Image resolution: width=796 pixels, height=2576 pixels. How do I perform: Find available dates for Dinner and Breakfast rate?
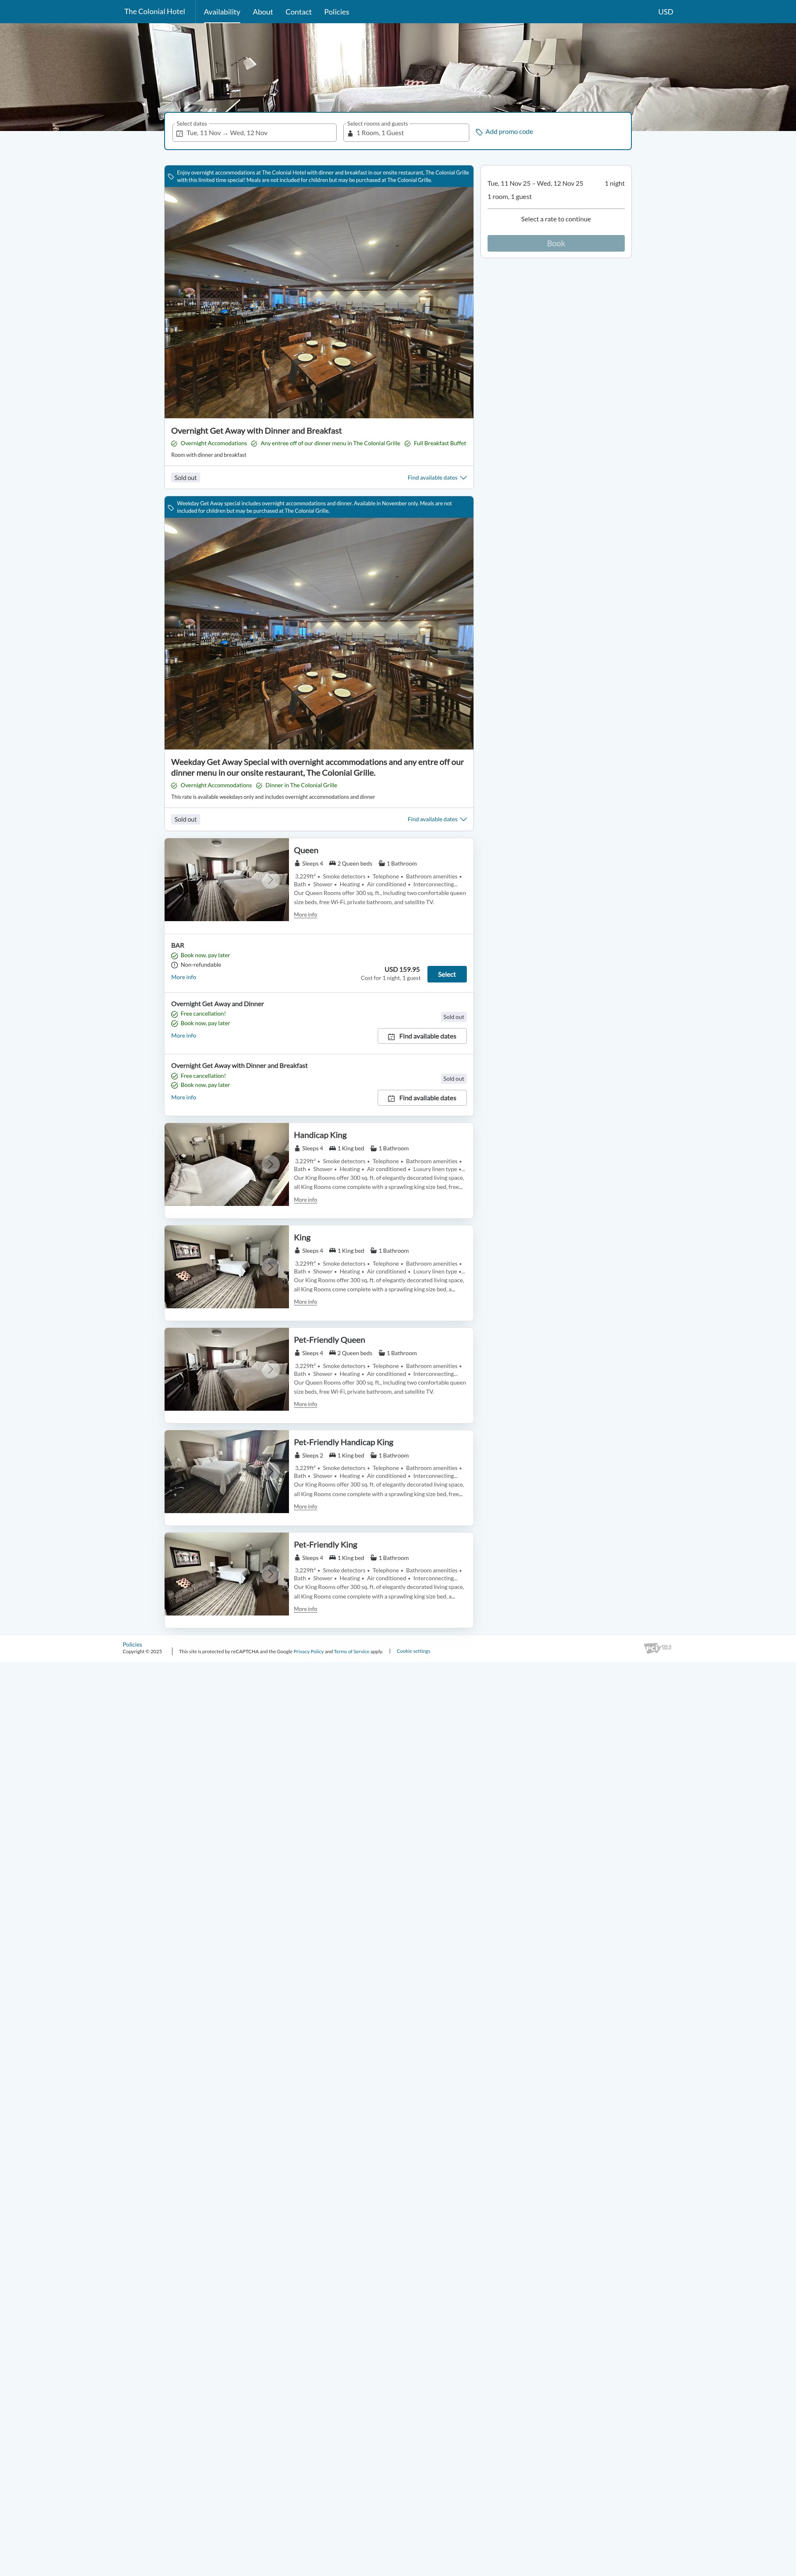[422, 1098]
